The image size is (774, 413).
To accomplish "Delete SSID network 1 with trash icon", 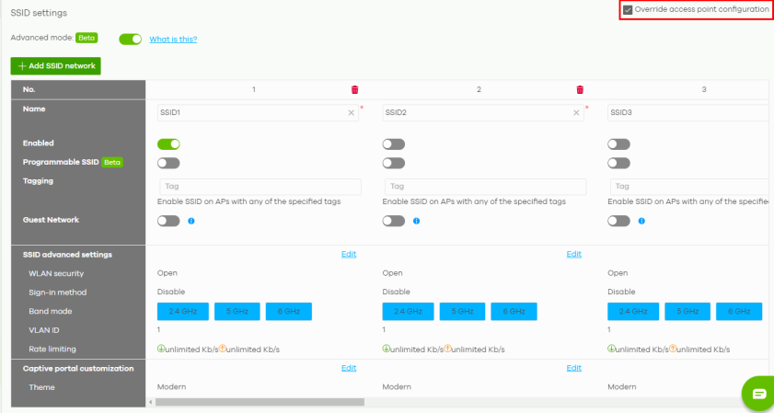I will [x=355, y=89].
